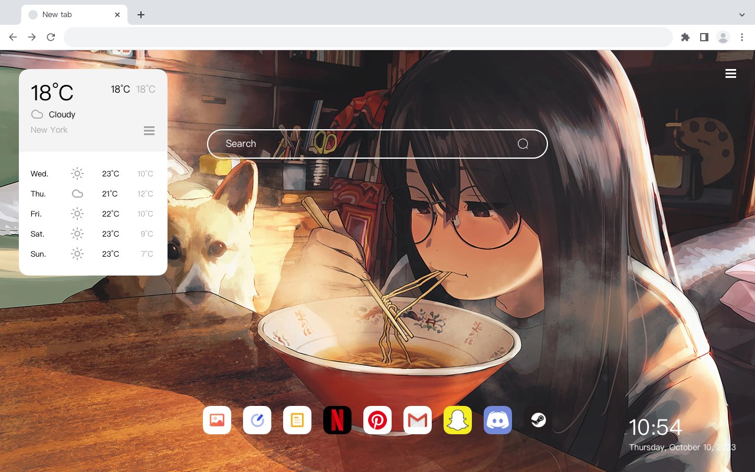Expand the tab search dropdown arrow
The height and width of the screenshot is (472, 755).
(x=742, y=15)
